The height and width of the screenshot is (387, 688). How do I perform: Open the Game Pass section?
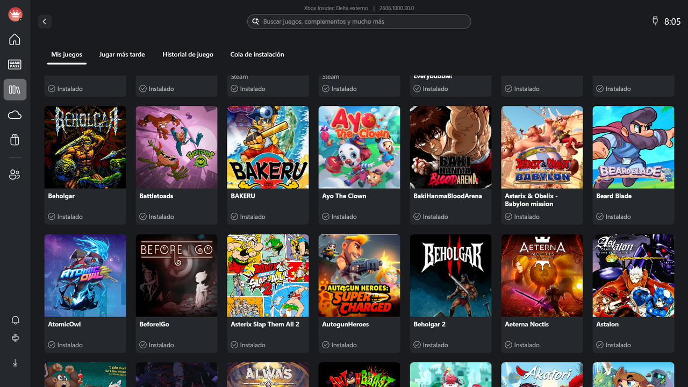click(x=15, y=64)
